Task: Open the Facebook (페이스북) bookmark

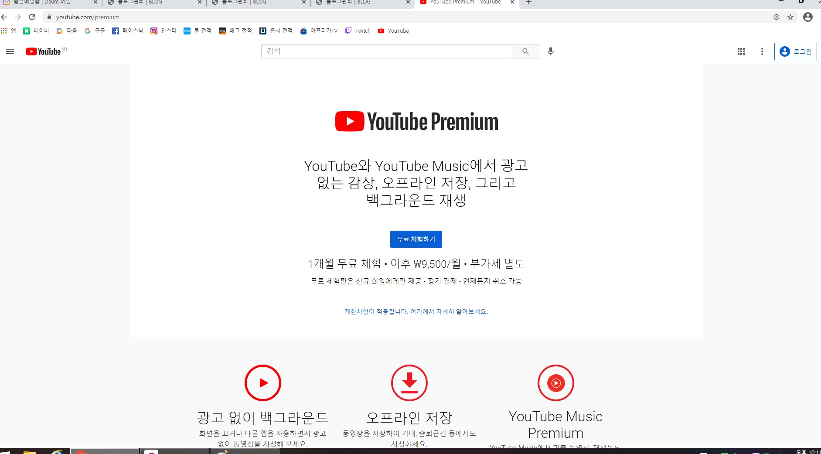Action: click(x=128, y=31)
